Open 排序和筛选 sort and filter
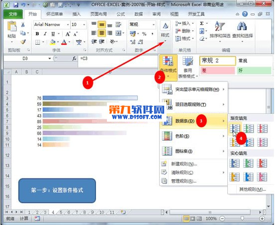This screenshot has height=225, width=275. click(220, 32)
